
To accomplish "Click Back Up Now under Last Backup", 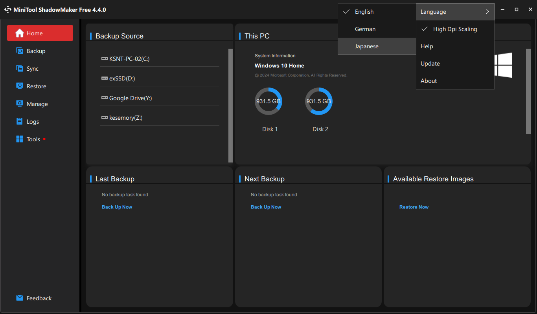I will [117, 207].
